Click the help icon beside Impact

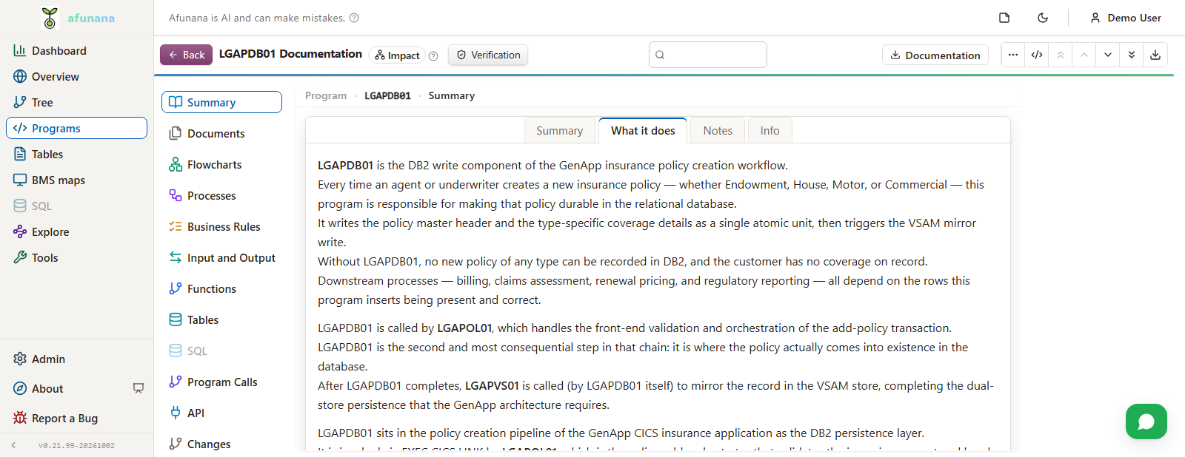(433, 55)
